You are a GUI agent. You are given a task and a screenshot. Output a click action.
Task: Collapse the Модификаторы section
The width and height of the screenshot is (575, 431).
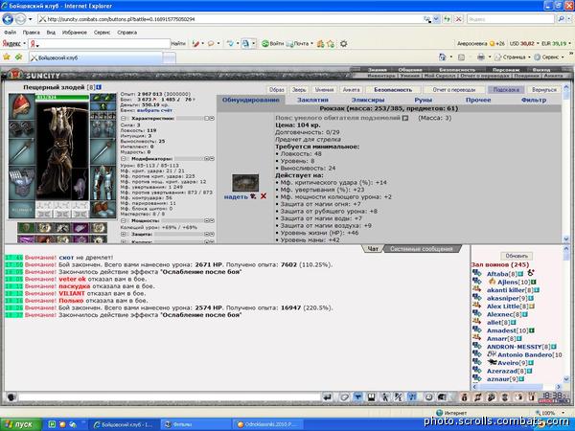(124, 159)
